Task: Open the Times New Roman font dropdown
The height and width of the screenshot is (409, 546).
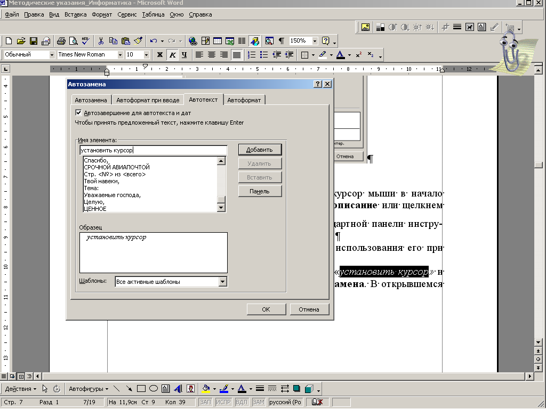Action: (120, 55)
